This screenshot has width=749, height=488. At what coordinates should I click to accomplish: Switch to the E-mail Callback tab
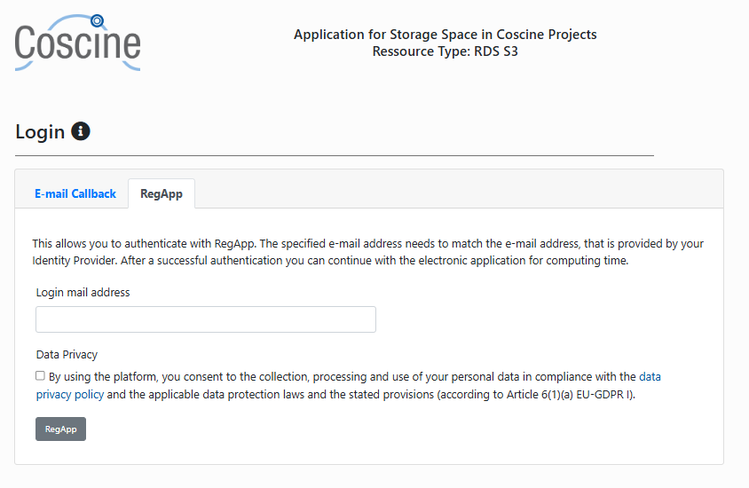coord(75,193)
